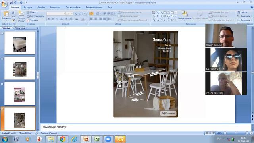Open Эффекты для фигур dropdown

coord(221,20)
